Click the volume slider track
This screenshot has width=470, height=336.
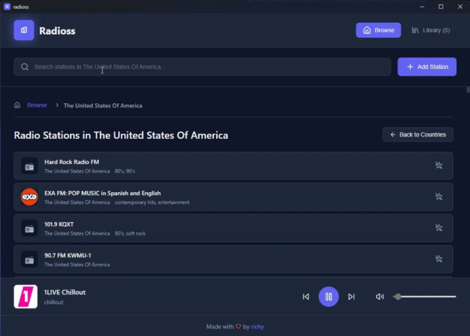(x=425, y=297)
